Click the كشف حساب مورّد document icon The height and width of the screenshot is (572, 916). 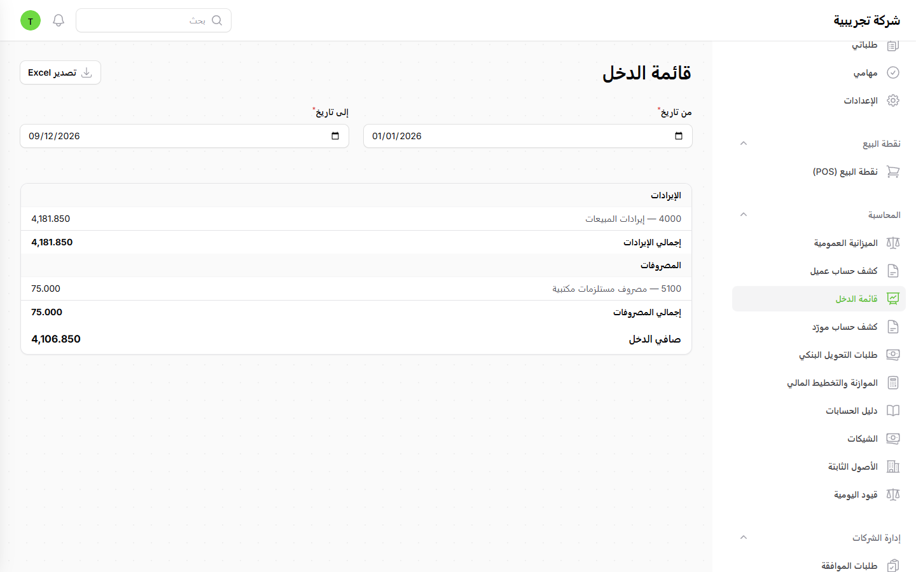893,327
